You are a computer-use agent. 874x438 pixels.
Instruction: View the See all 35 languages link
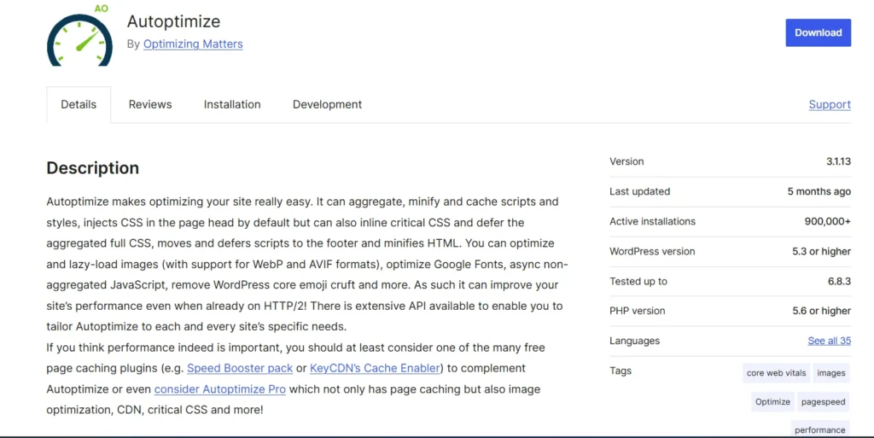[830, 341]
